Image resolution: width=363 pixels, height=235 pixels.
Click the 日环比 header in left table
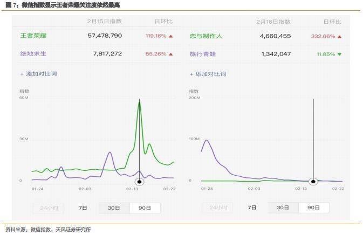pyautogui.click(x=163, y=21)
